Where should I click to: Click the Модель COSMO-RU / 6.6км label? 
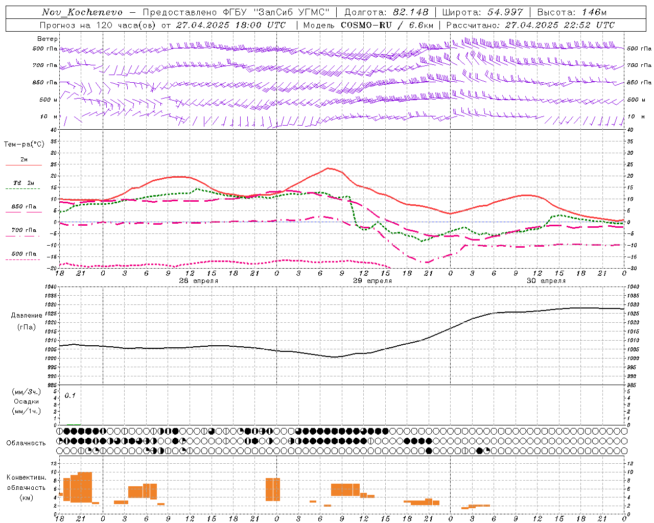click(368, 25)
